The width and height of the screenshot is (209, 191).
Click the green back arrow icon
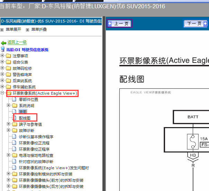[3, 43]
